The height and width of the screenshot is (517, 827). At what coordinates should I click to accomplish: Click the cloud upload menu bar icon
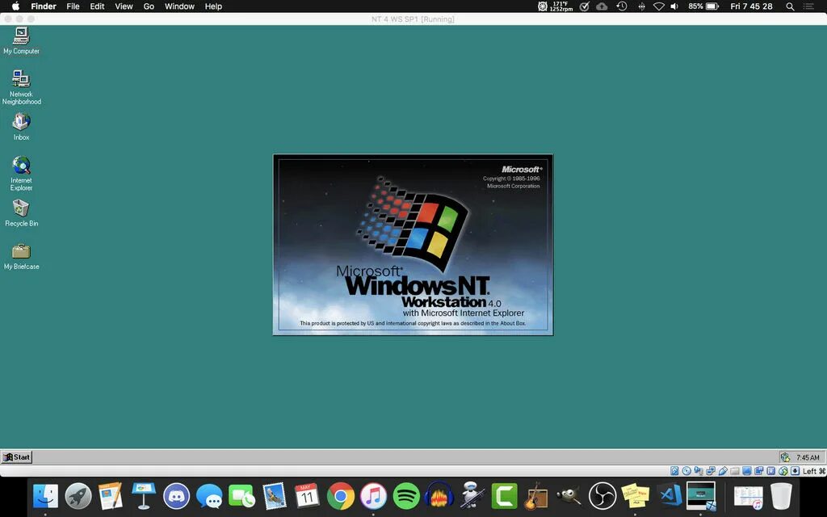click(602, 6)
